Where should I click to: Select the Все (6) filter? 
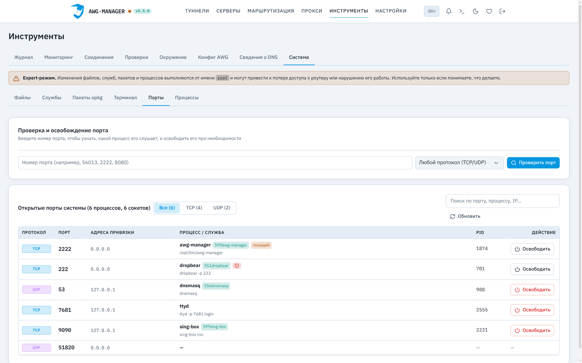(x=167, y=208)
